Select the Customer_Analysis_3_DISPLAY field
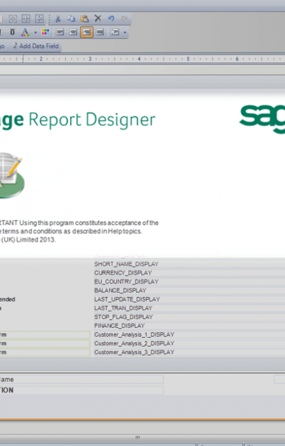 (x=189, y=352)
